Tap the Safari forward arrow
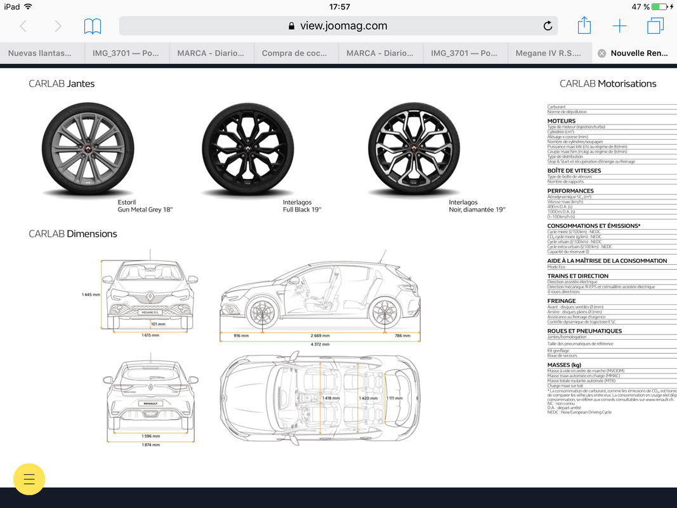 tap(58, 26)
